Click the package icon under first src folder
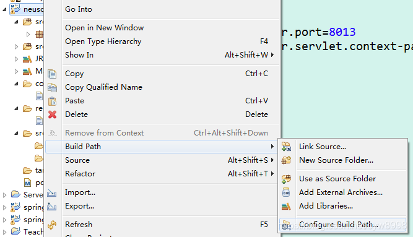The width and height of the screenshot is (413, 237). click(39, 34)
